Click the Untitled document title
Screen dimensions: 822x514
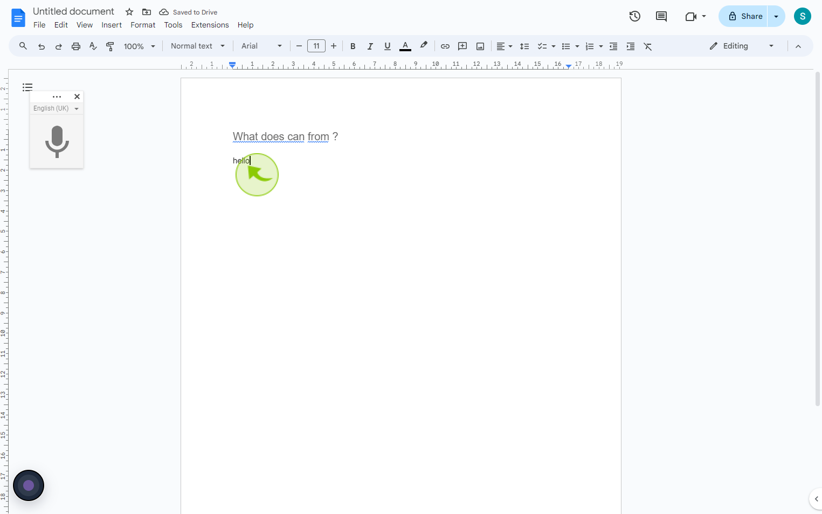[73, 11]
